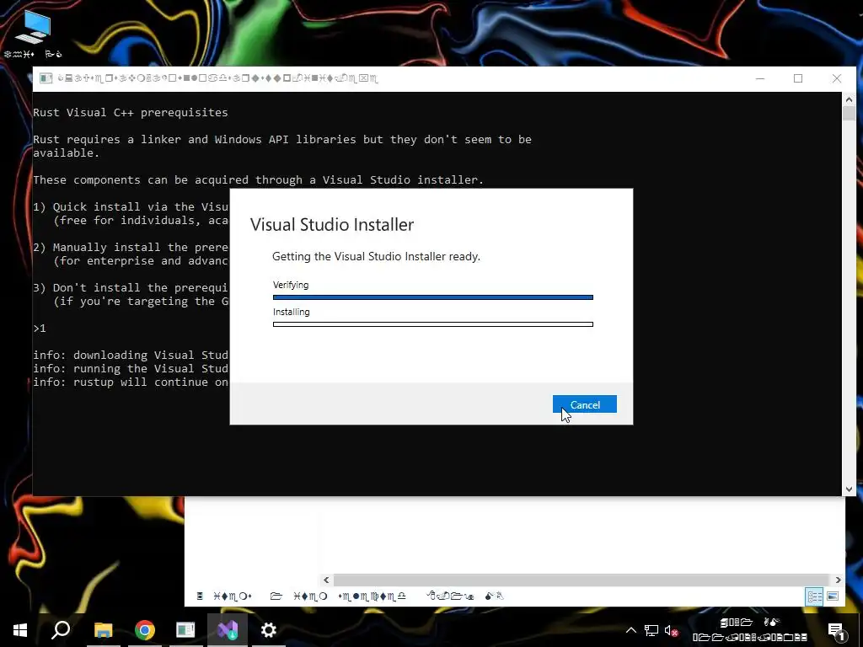Minimize the rustup console window

point(760,78)
